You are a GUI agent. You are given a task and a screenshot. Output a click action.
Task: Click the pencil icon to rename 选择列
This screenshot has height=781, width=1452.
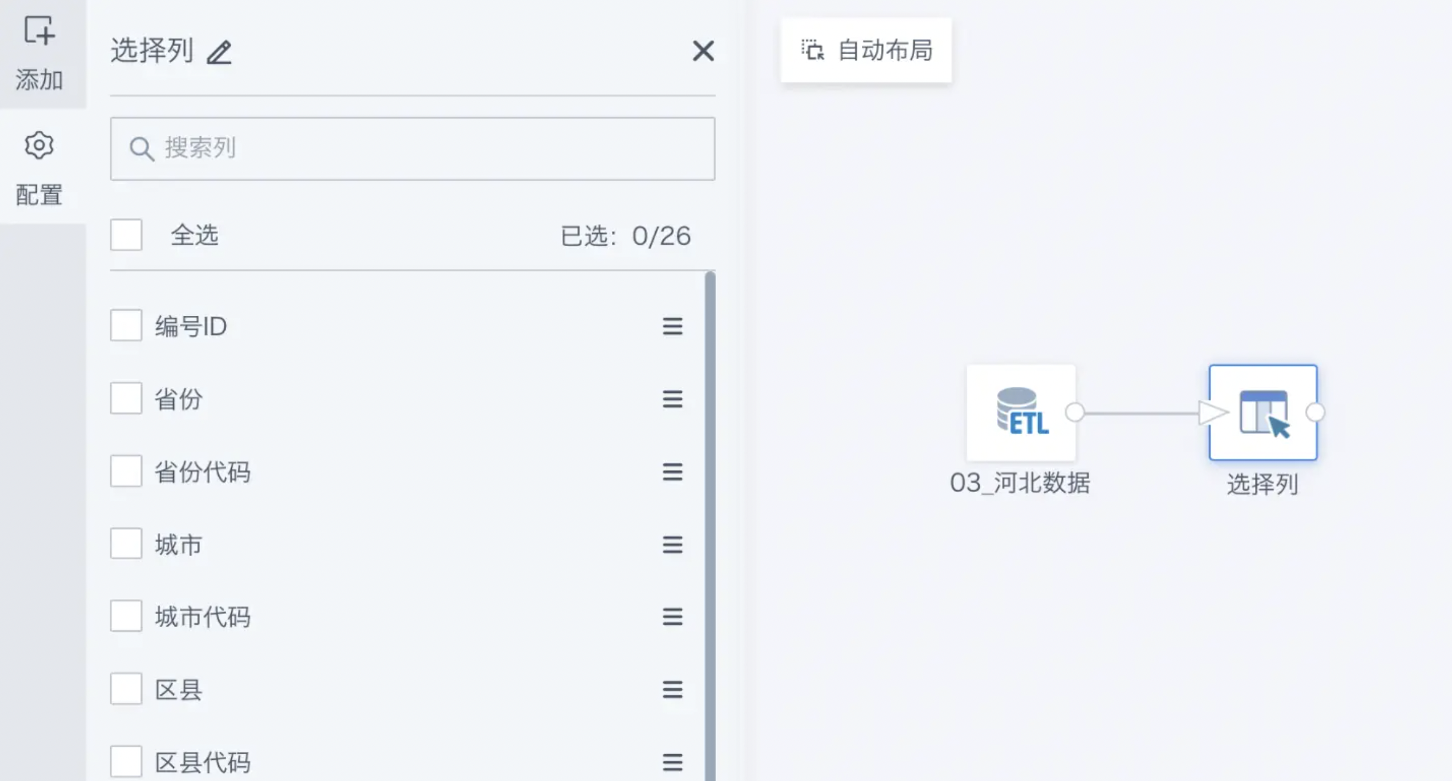click(x=219, y=52)
